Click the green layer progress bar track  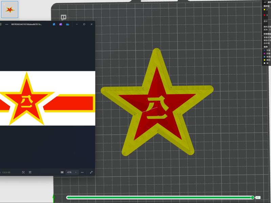coord(159,197)
